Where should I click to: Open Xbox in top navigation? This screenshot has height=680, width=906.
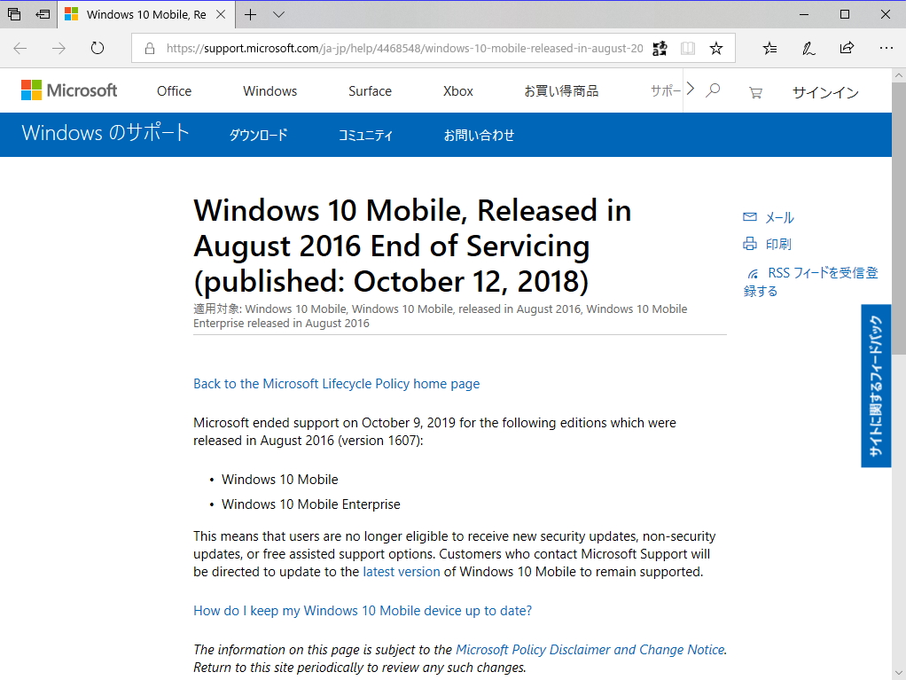click(x=458, y=90)
